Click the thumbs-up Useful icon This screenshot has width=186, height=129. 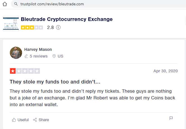14,120
